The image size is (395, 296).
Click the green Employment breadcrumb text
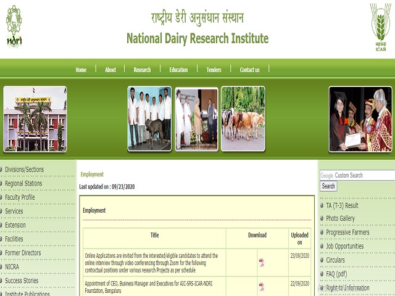(x=92, y=174)
